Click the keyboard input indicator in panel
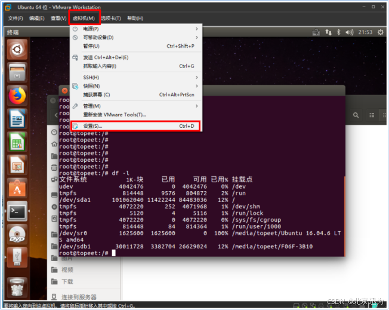 tap(316, 32)
